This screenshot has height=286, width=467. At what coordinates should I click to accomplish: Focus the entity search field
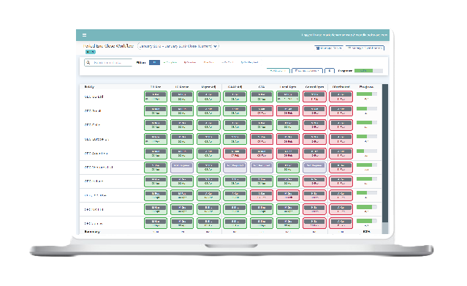(x=108, y=63)
